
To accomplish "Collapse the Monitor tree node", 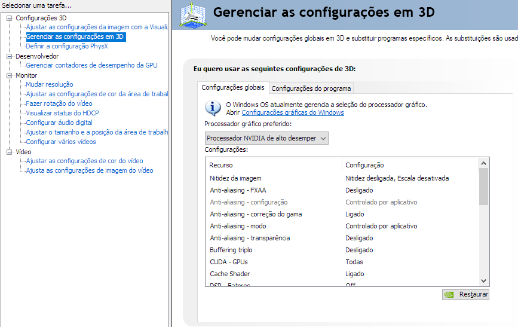I will click(9, 76).
